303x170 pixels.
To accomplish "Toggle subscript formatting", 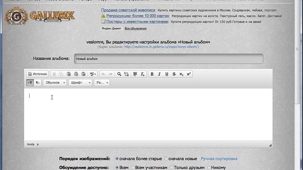I will [x=181, y=74].
